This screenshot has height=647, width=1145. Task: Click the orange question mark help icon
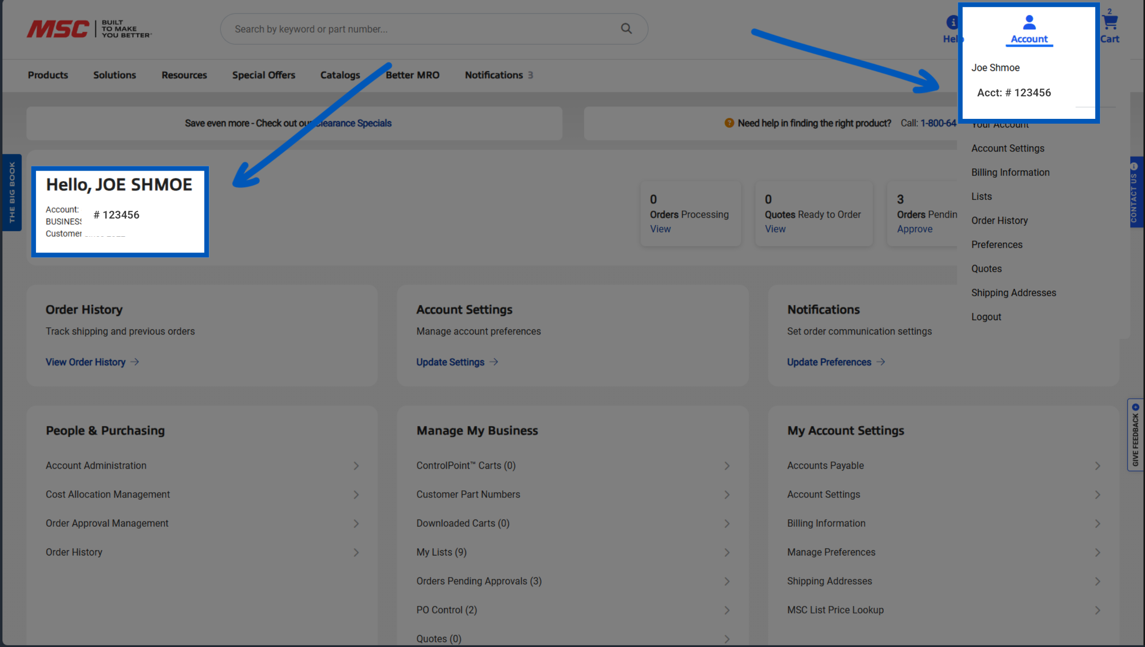729,123
